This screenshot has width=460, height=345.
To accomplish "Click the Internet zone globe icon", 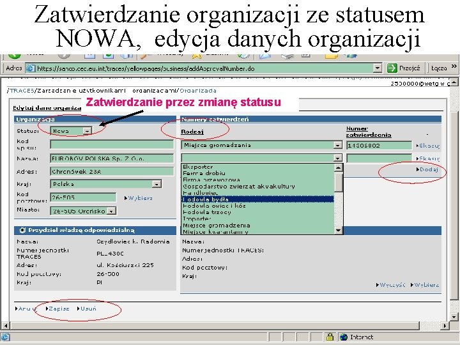I will (344, 337).
